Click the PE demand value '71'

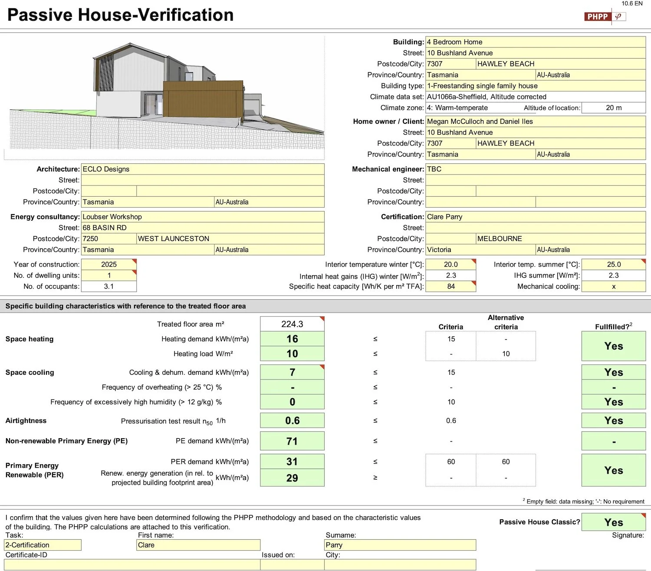(x=293, y=441)
